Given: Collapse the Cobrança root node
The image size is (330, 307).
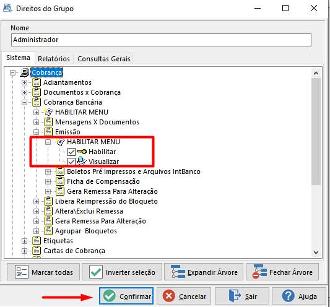Looking at the screenshot, I should [12, 73].
